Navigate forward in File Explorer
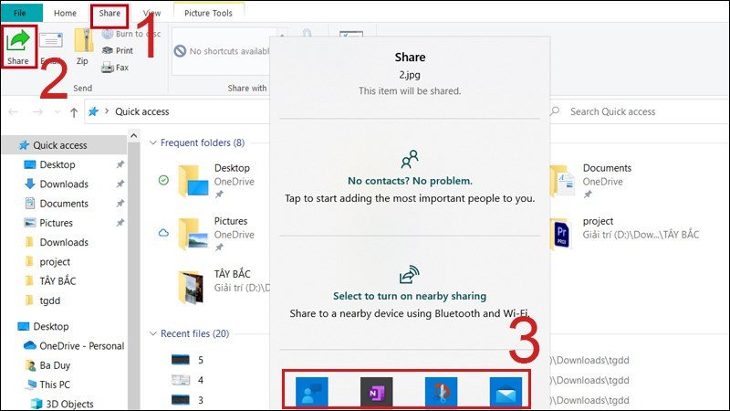The width and height of the screenshot is (730, 411). point(37,111)
